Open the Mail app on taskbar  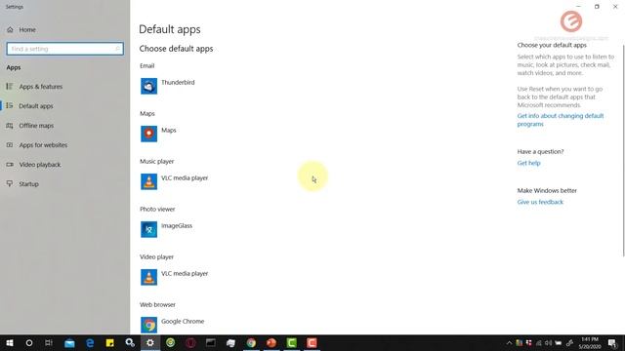pos(69,342)
